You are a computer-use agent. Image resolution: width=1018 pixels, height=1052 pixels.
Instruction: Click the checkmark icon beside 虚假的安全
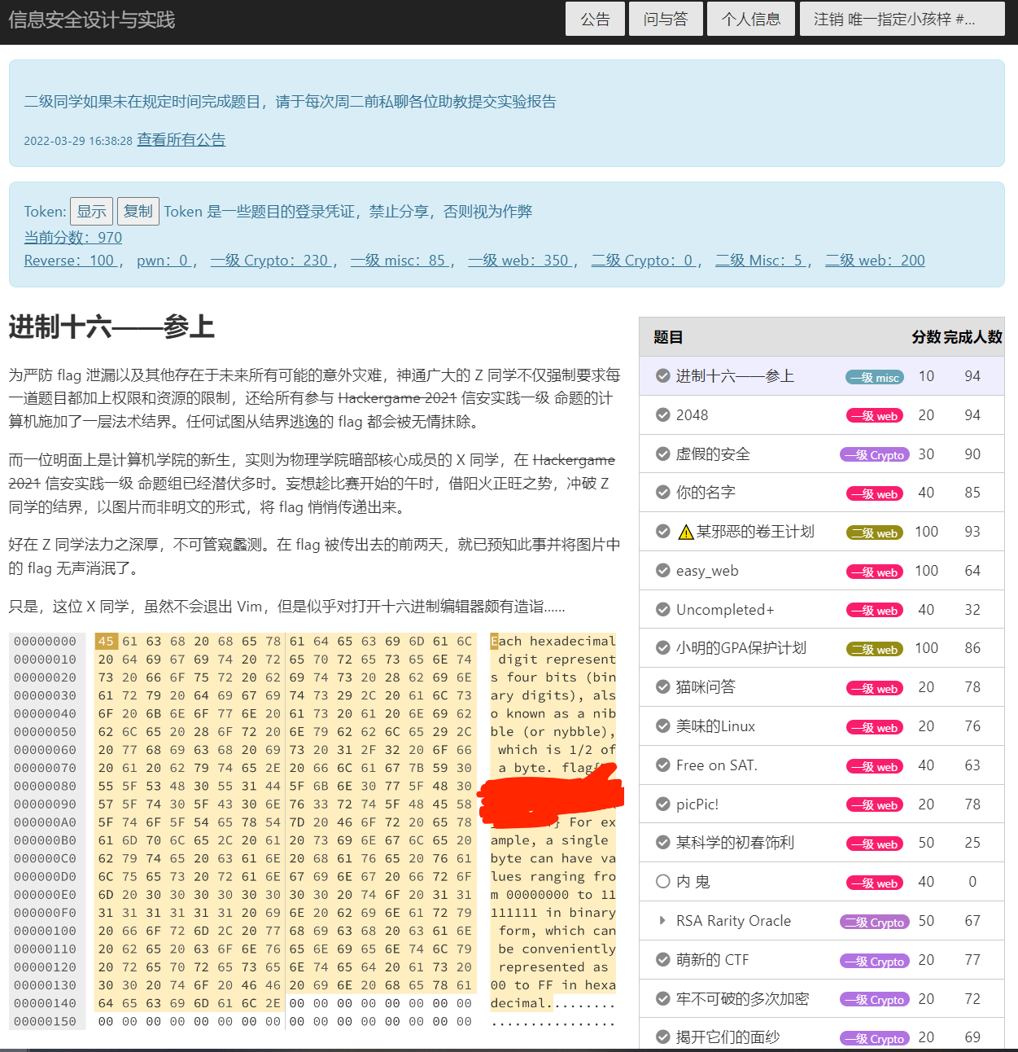[x=663, y=454]
